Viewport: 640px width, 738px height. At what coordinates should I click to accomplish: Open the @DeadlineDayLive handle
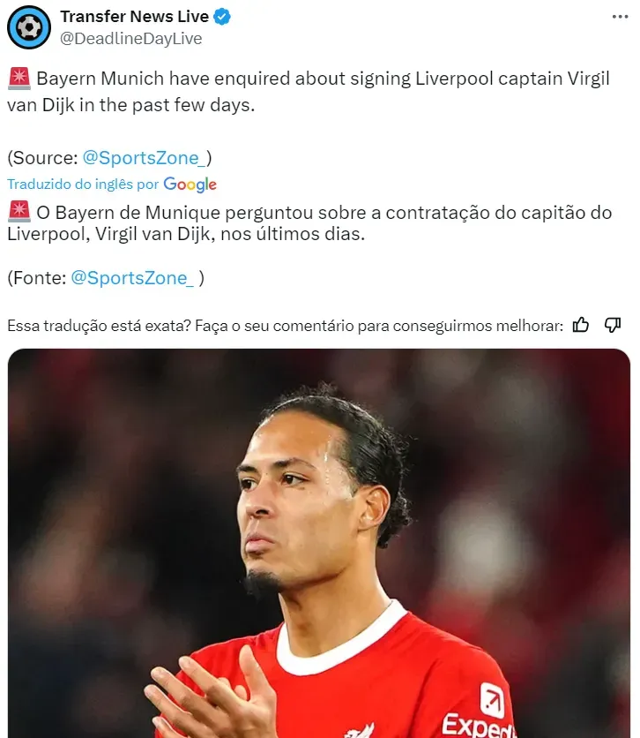(x=131, y=39)
